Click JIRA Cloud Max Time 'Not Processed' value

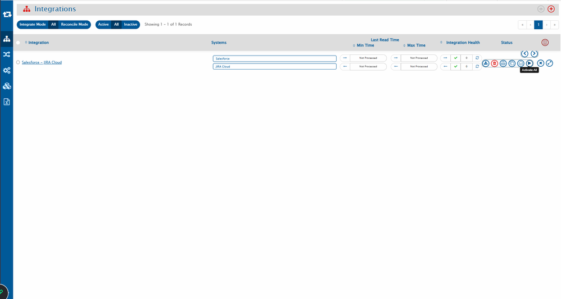point(419,66)
